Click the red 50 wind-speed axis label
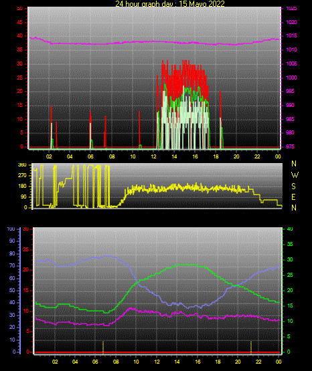Image resolution: width=312 pixels, height=371 pixels. (x=20, y=9)
